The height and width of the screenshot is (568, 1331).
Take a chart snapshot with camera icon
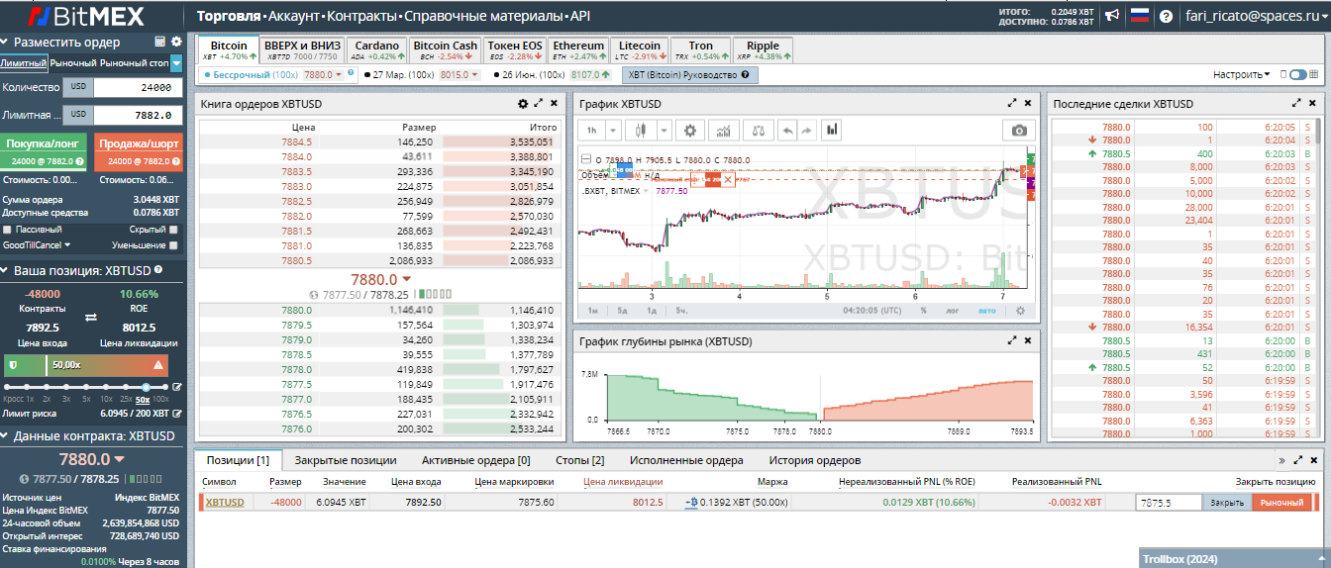pyautogui.click(x=1018, y=130)
